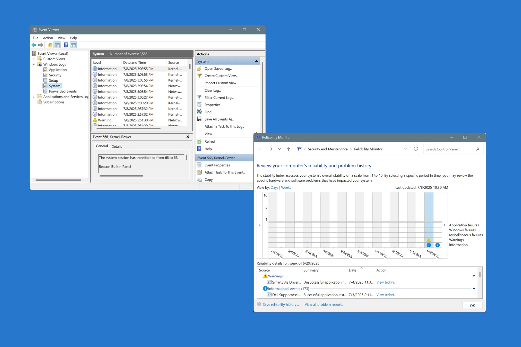Open the Action menu
Viewport: 521px width, 347px height.
[48, 38]
